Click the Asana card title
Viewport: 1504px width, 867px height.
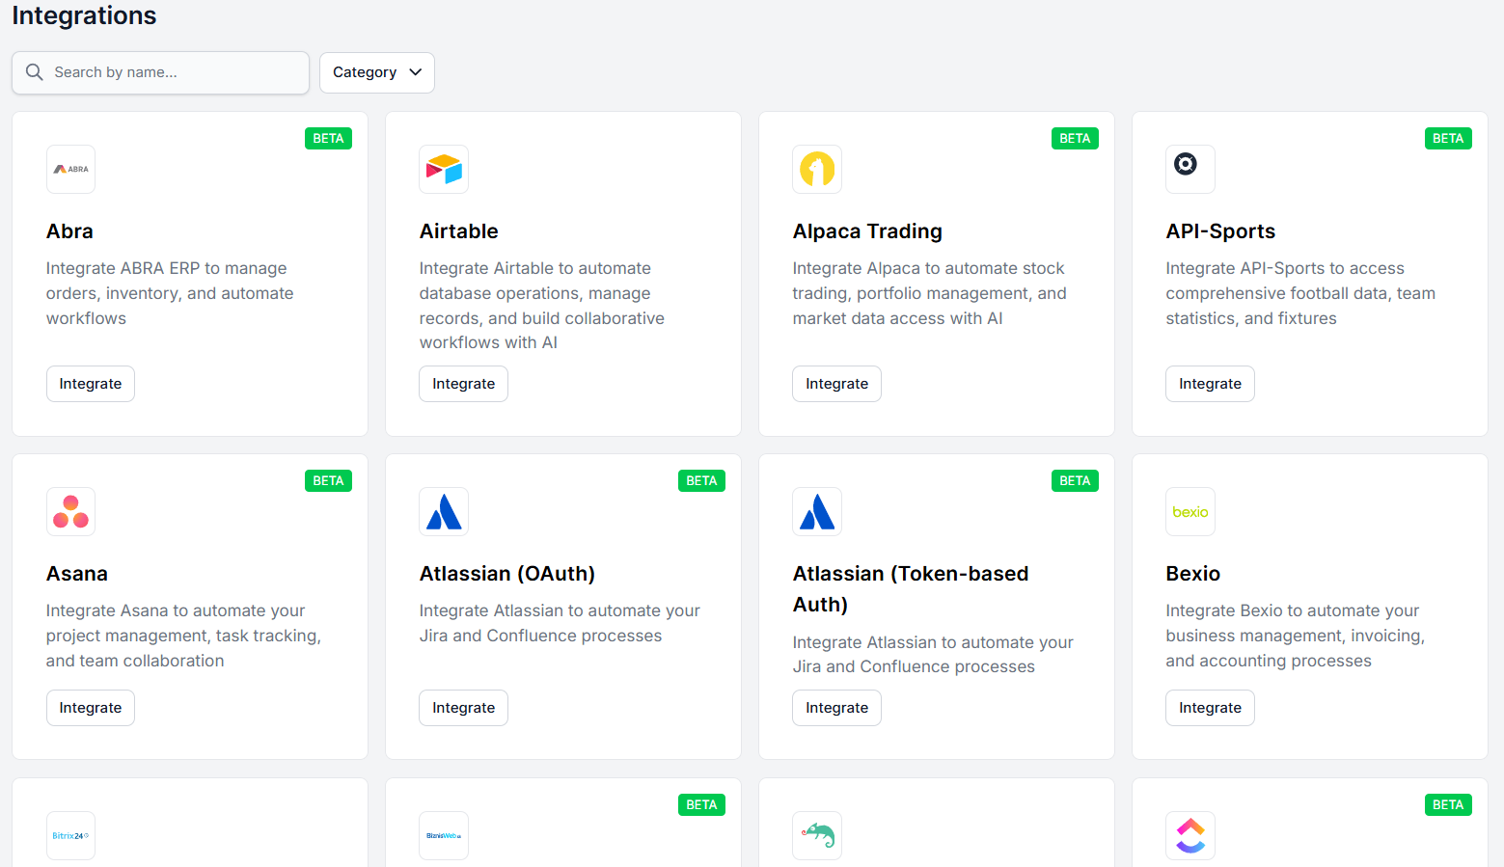pyautogui.click(x=77, y=574)
